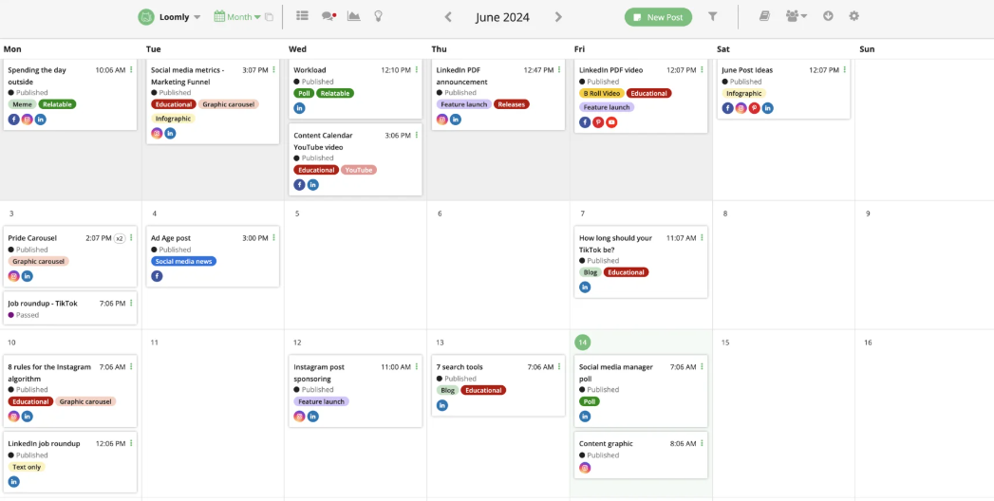Viewport: 994px width, 501px height.
Task: Open the Instagram post sponsoring card
Action: [x=355, y=390]
